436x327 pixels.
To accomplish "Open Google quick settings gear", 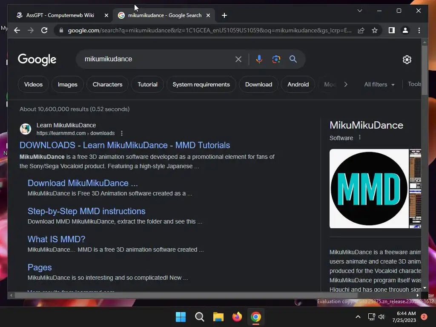I will pos(407,59).
